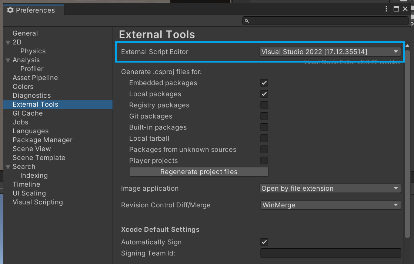414x264 pixels.
Task: Enable Git packages checkbox
Action: pos(264,116)
